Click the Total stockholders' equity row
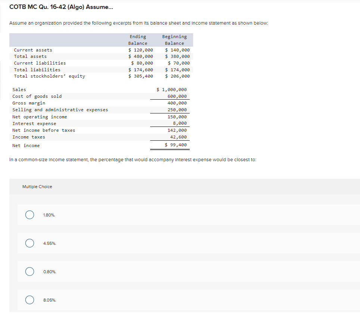Image resolution: width=360 pixels, height=315 pixels. (x=50, y=76)
